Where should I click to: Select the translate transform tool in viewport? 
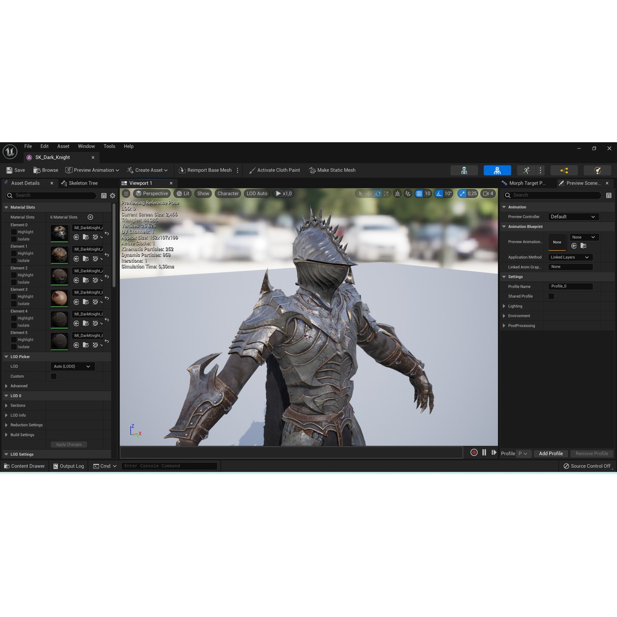tap(368, 194)
